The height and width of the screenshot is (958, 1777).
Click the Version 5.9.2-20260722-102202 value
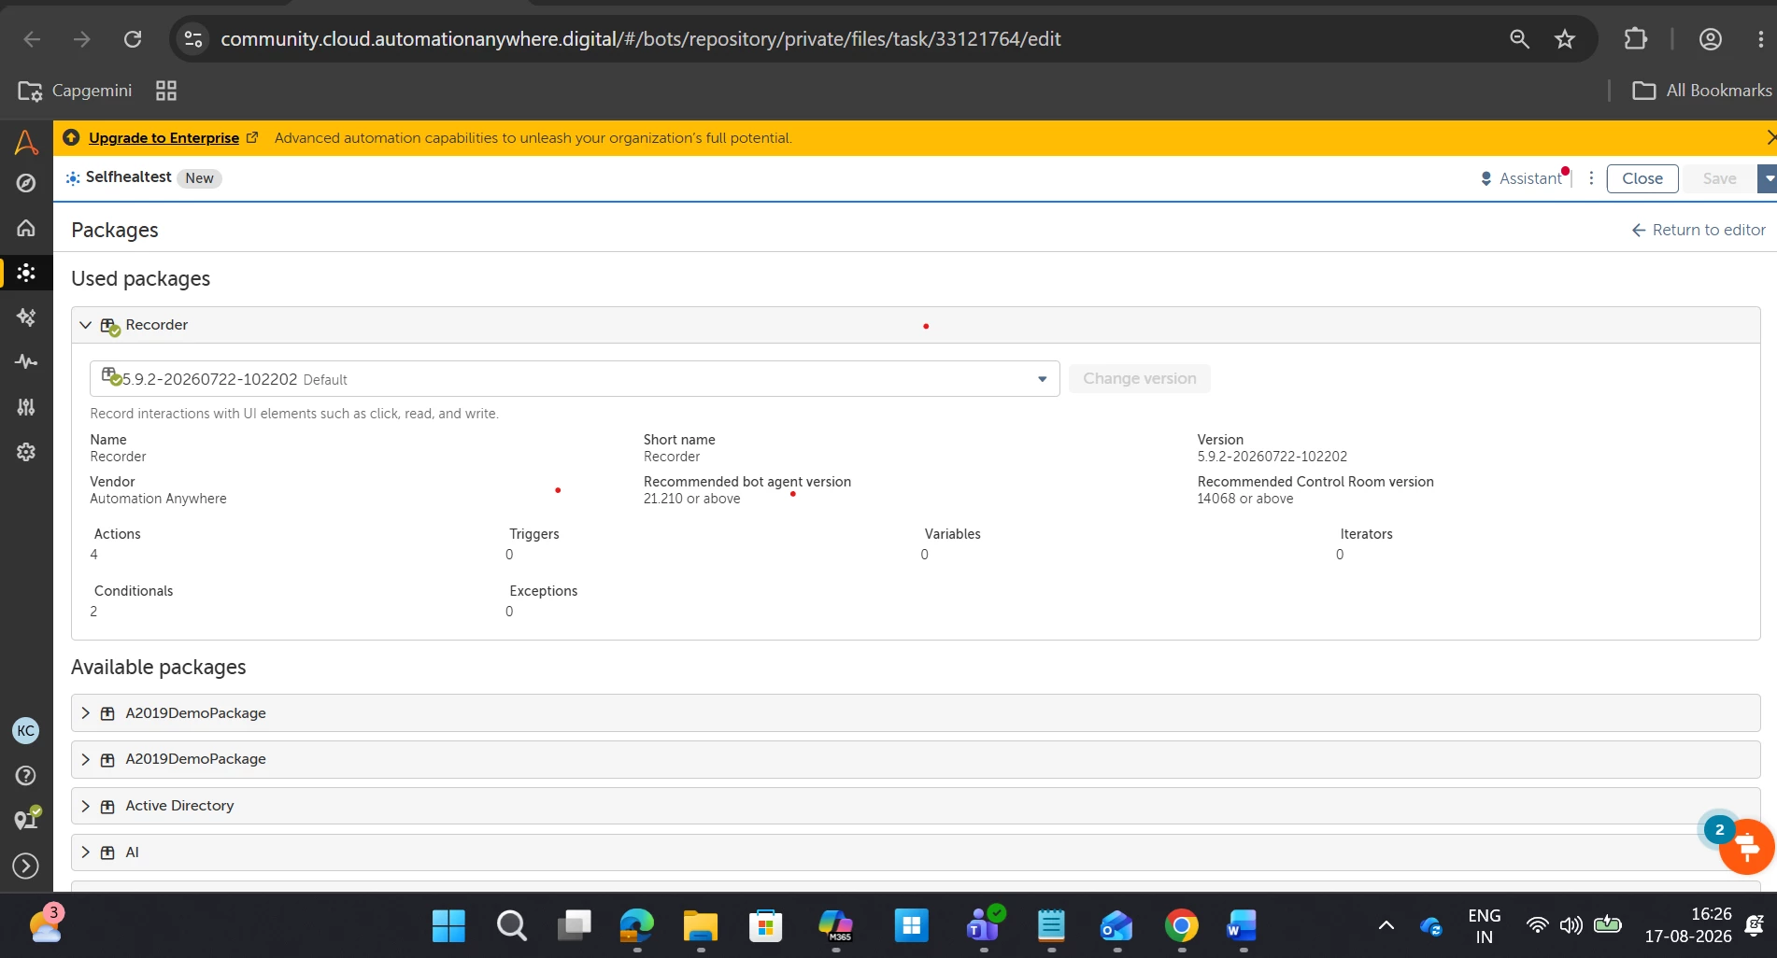(1272, 457)
